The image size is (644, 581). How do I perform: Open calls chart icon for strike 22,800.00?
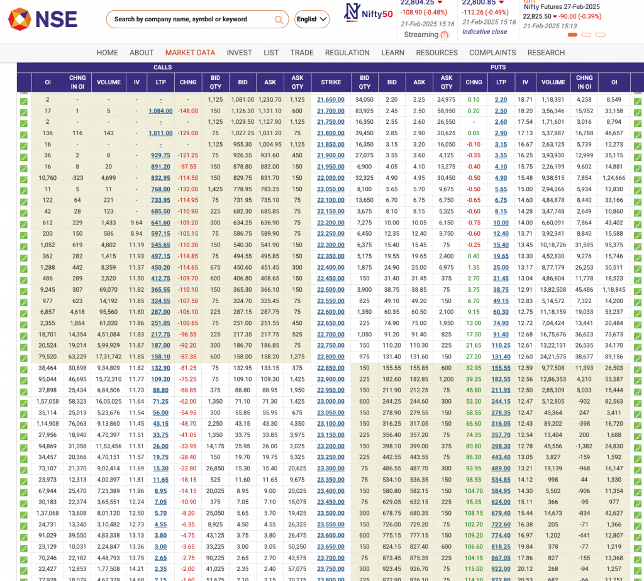pyautogui.click(x=24, y=358)
